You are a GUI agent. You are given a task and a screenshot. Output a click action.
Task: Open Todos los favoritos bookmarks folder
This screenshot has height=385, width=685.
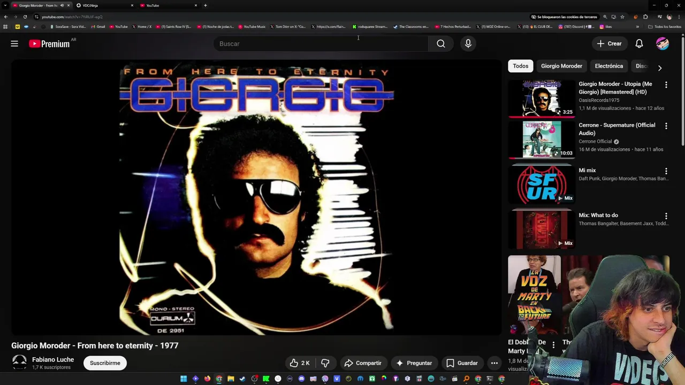coord(665,27)
